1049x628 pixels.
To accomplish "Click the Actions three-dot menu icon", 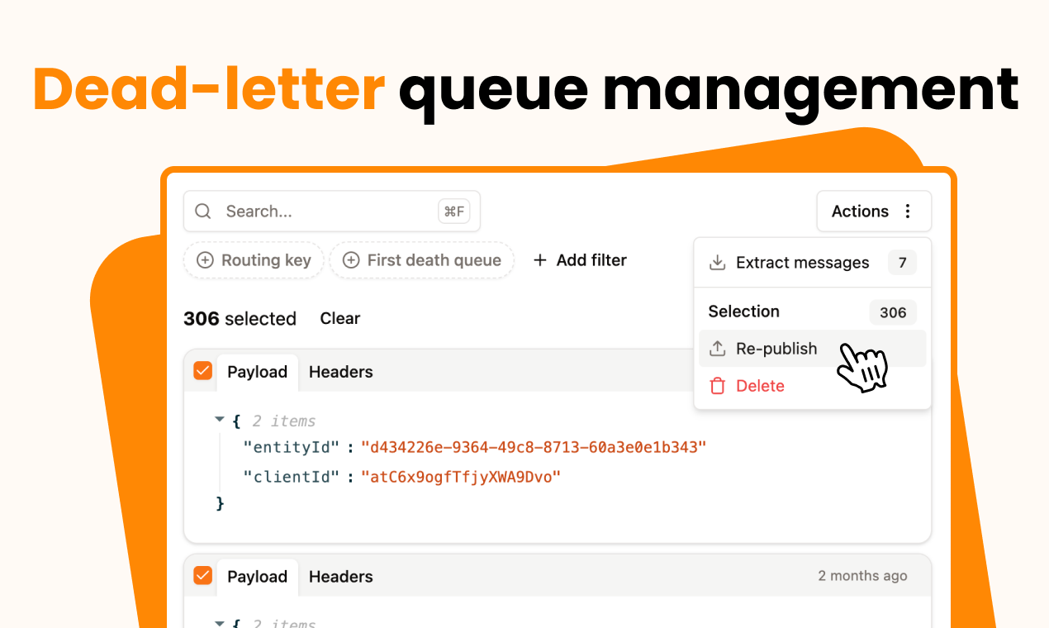I will click(x=908, y=212).
